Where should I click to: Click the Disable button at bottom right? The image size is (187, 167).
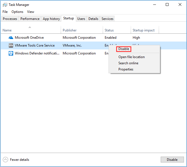tap(172, 160)
